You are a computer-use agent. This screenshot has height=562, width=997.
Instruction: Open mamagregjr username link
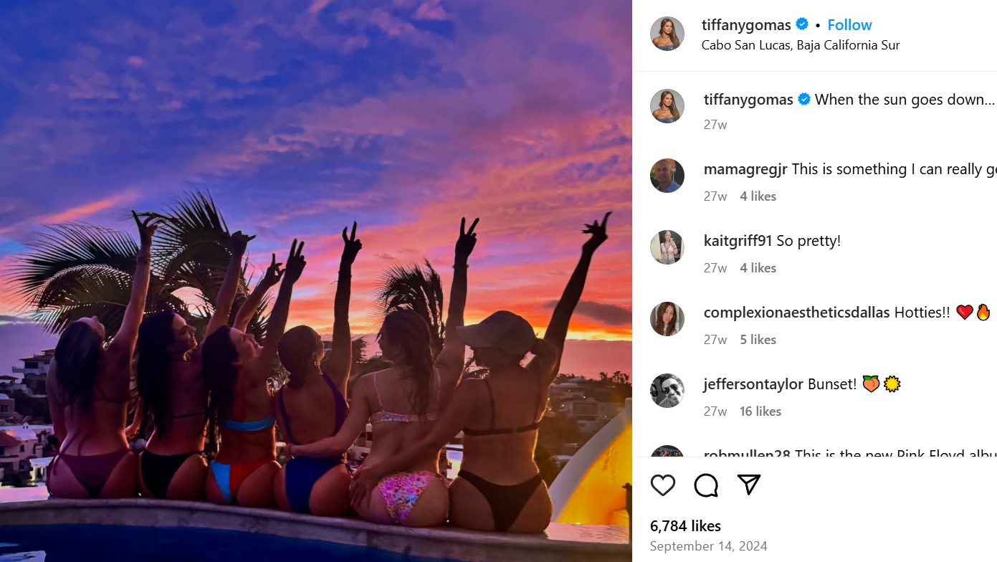tap(745, 169)
